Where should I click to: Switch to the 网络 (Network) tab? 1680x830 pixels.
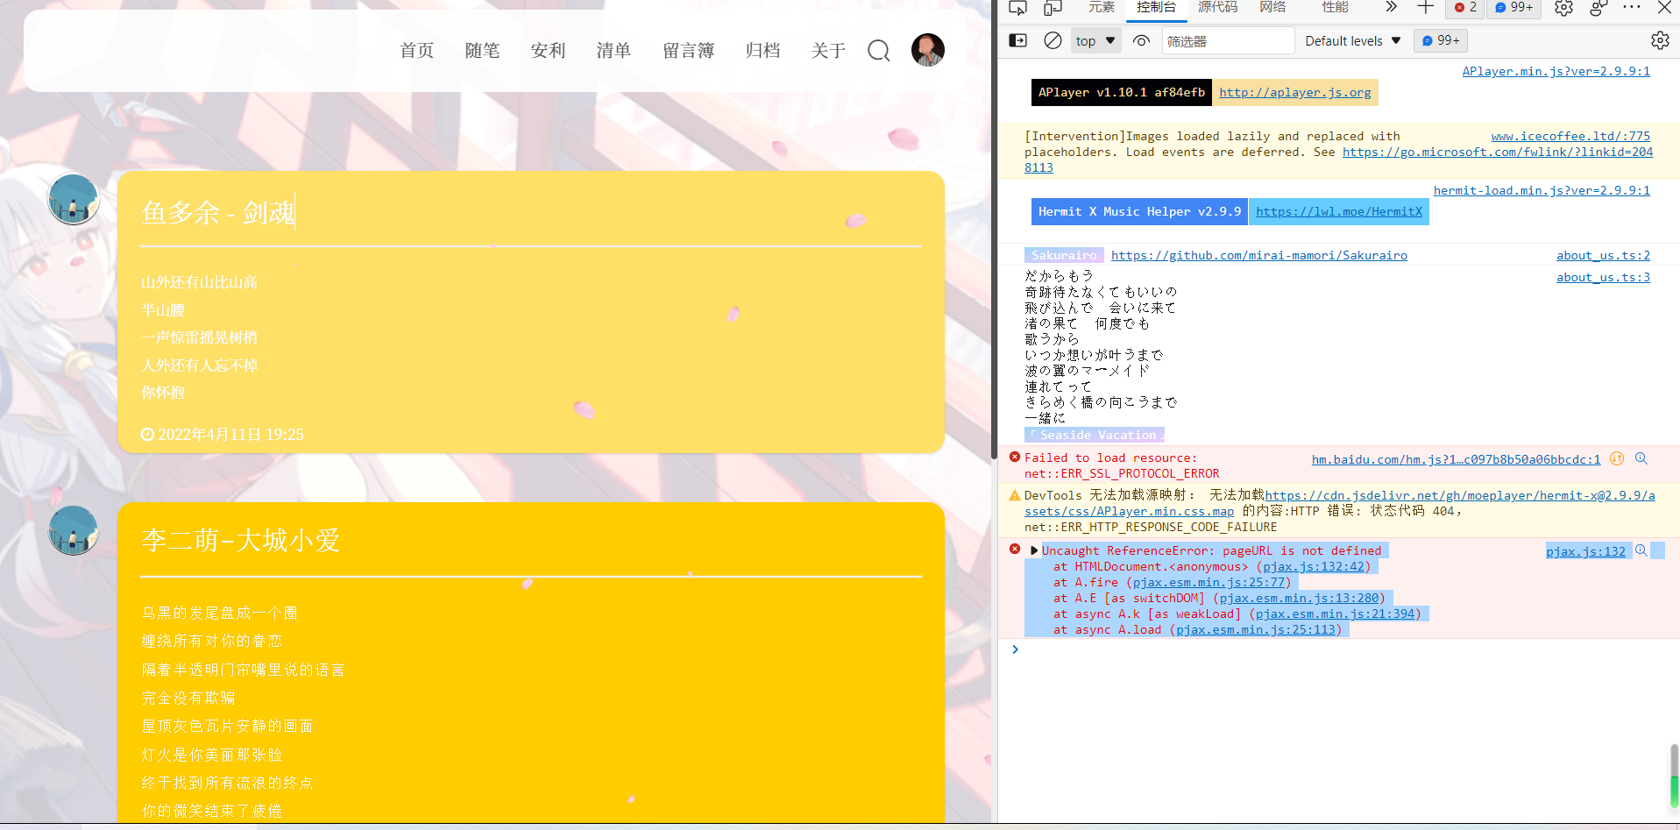click(x=1271, y=8)
